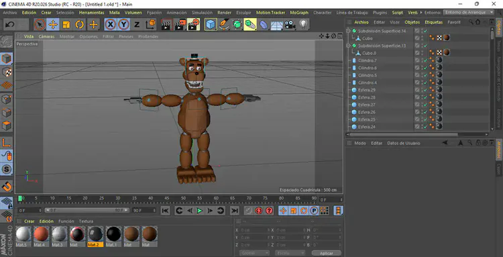Toggle the Z axis lock
This screenshot has width=503, height=257.
[x=137, y=24]
